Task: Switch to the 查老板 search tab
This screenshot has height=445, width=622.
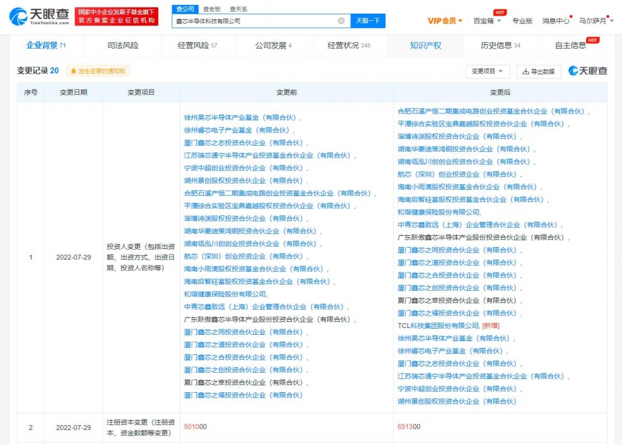Action: click(x=212, y=9)
